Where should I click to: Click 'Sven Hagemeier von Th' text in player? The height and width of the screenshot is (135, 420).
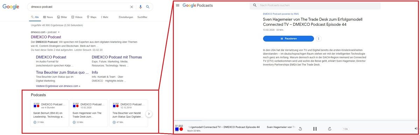pyautogui.click(x=281, y=127)
